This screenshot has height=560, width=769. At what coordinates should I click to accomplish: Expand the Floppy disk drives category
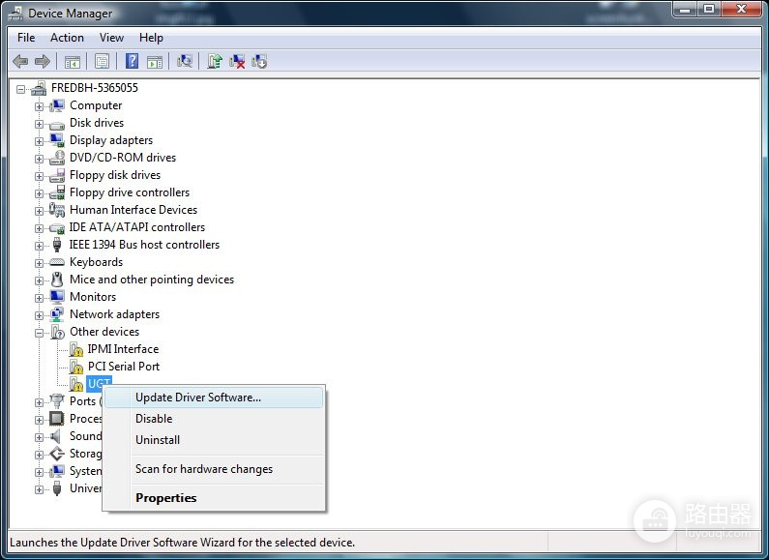[39, 176]
